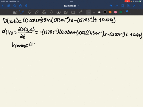Start audio recording with microphone icon
This screenshot has width=143, height=107.
tap(26, 6)
